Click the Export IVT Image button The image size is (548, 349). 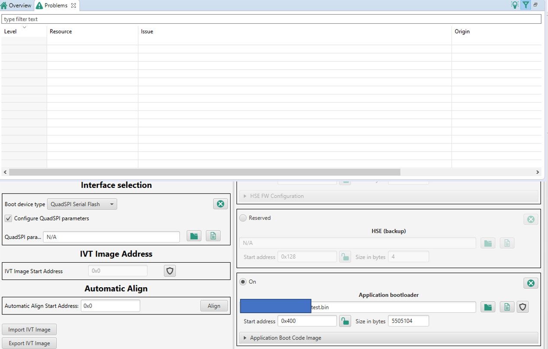click(29, 343)
